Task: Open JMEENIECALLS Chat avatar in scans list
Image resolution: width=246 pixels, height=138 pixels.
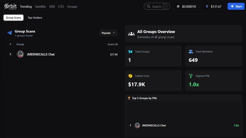Action: click(x=20, y=54)
